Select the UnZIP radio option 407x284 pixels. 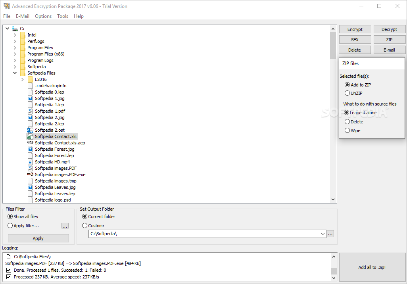pyautogui.click(x=347, y=93)
